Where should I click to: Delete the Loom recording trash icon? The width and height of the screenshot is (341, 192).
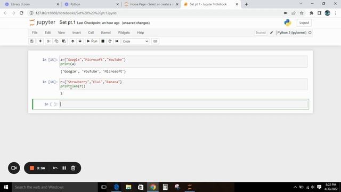(x=74, y=168)
